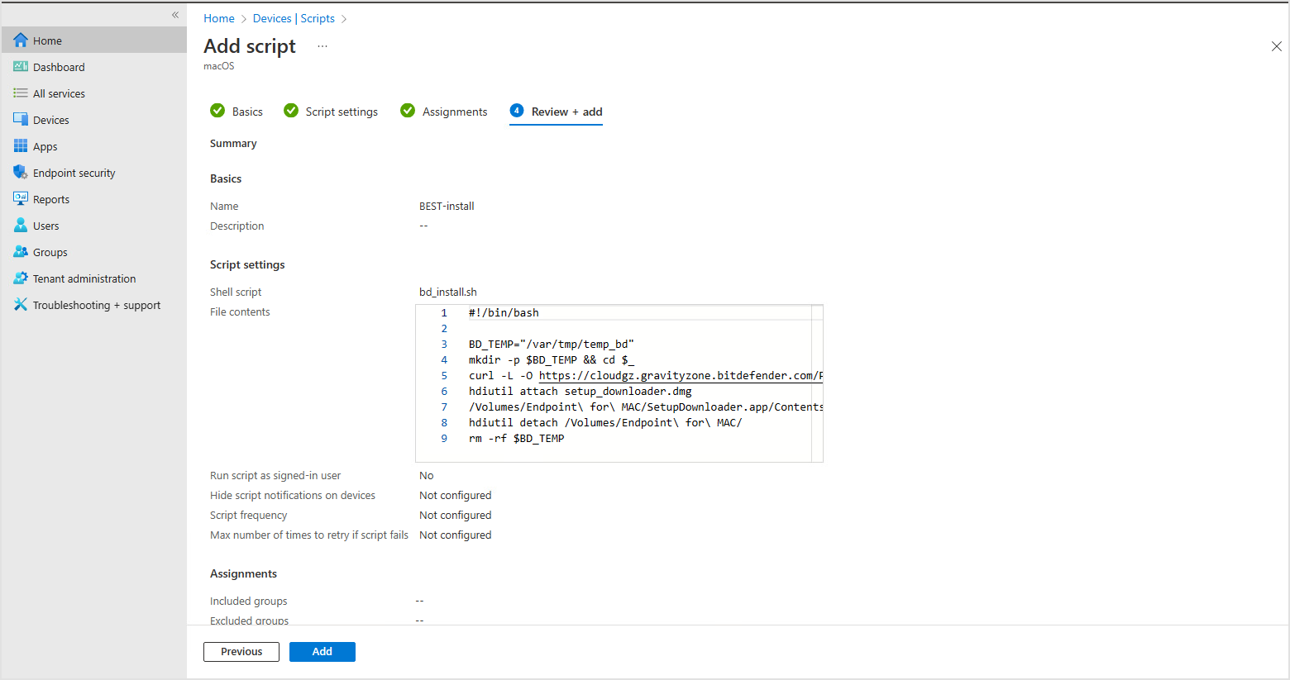The image size is (1290, 680).
Task: Select All services in the sidebar
Action: pyautogui.click(x=60, y=93)
